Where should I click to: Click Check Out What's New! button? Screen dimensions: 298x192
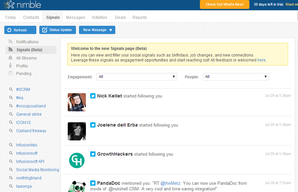tap(224, 4)
